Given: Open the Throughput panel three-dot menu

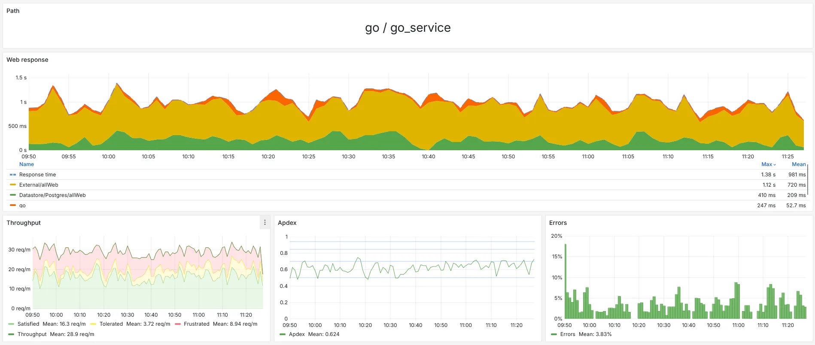Looking at the screenshot, I should 265,222.
